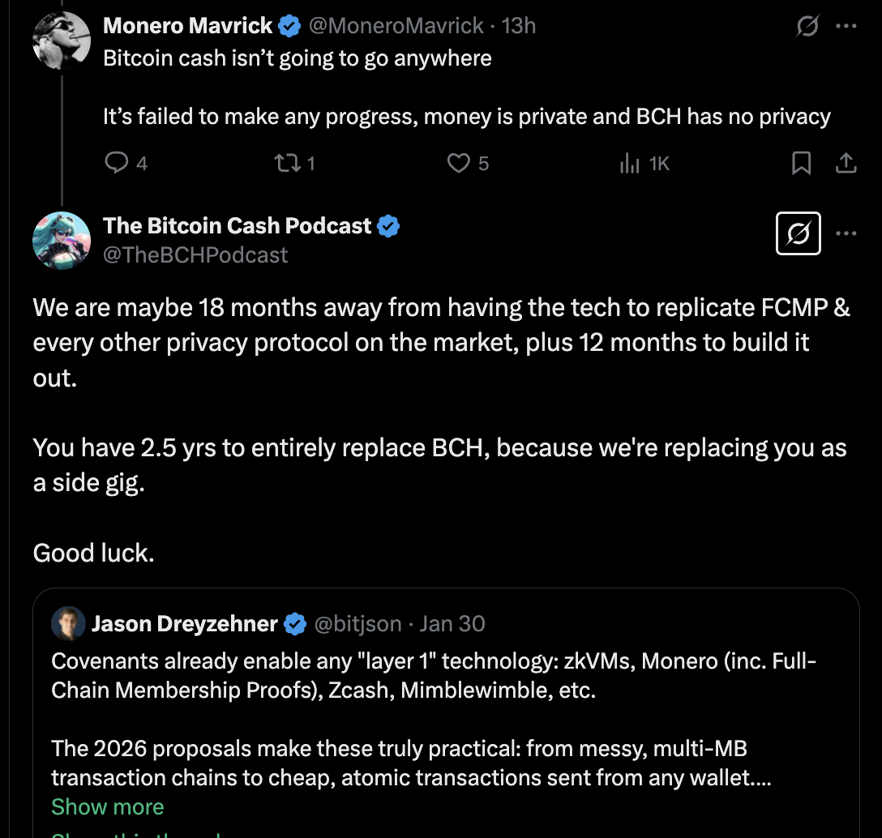Open the @TheBCHPodcast handle
Viewport: 882px width, 838px height.
[195, 254]
